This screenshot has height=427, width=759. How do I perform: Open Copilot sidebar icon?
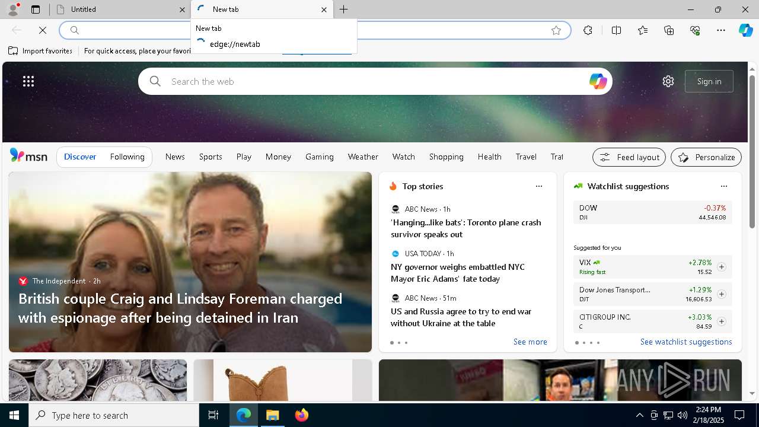(746, 30)
